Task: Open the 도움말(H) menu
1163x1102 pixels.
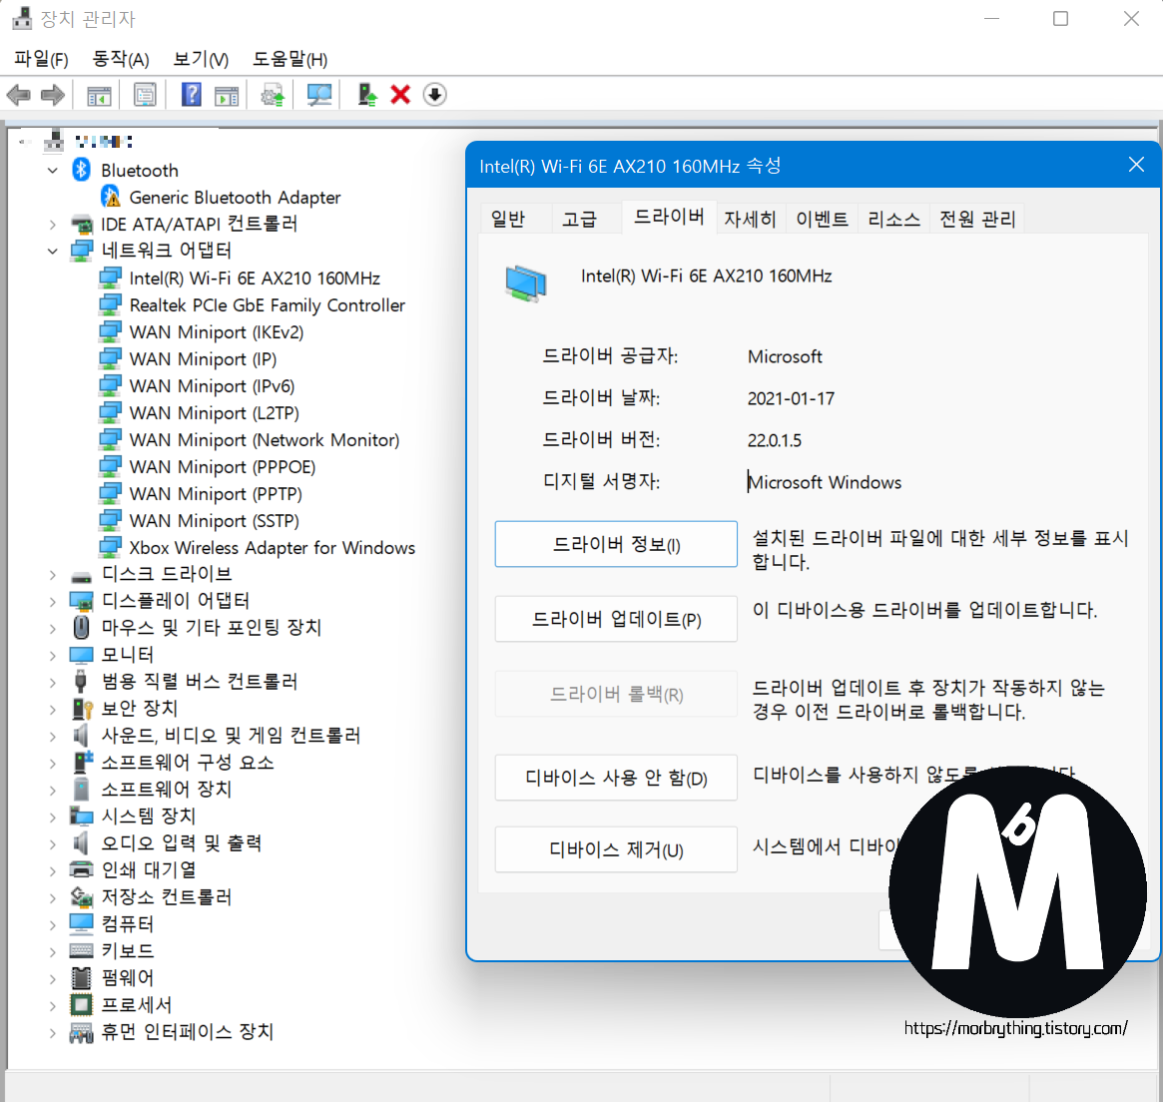Action: (291, 59)
